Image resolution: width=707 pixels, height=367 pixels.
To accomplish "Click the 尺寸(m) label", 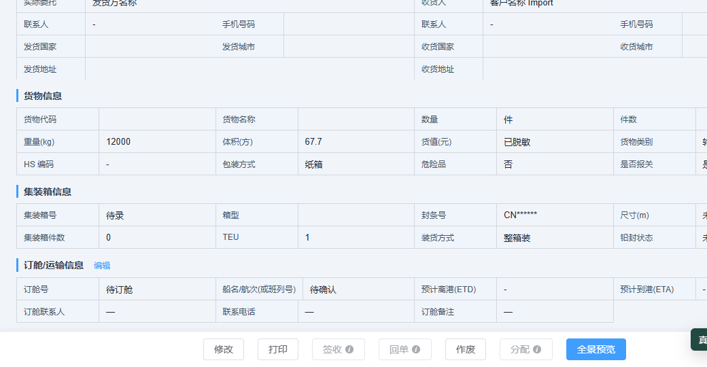I will (x=634, y=215).
